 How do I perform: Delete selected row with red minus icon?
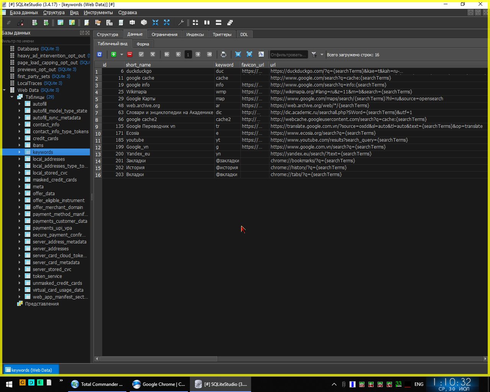point(130,55)
